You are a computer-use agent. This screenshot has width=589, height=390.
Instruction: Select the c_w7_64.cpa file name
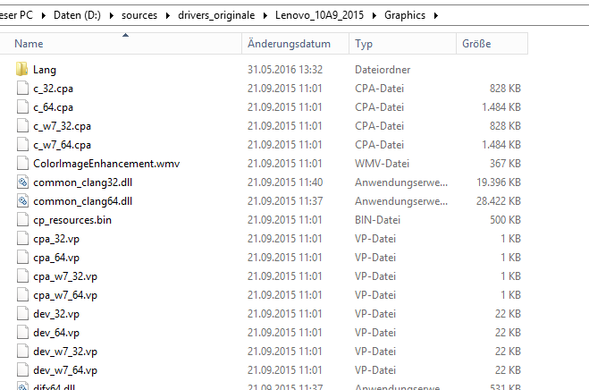pos(62,145)
